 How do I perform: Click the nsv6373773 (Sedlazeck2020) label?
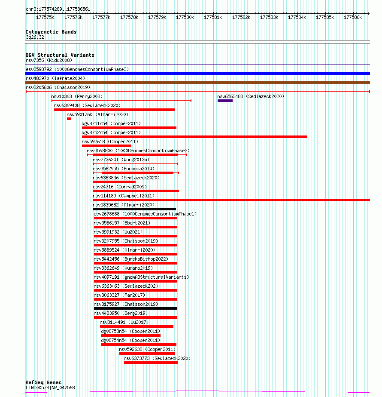[x=157, y=359]
